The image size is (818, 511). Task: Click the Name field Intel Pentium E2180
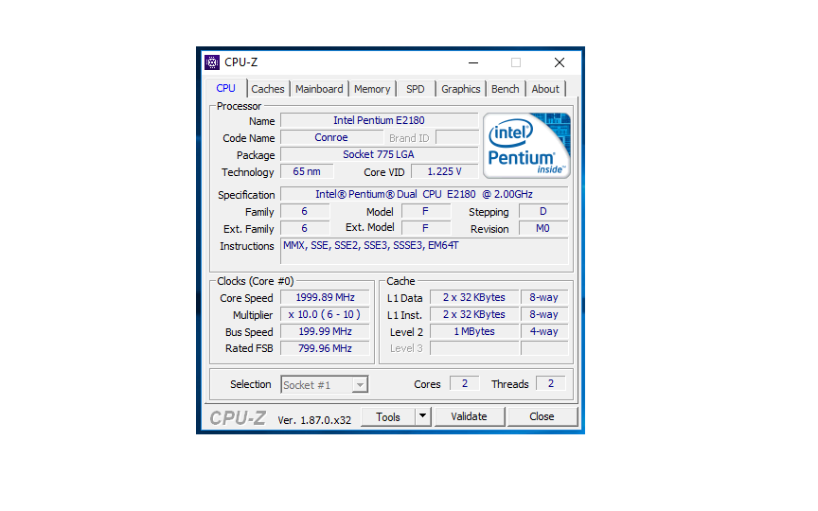[x=380, y=120]
